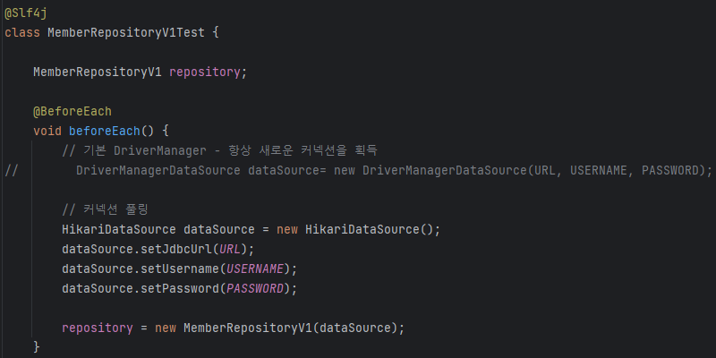This screenshot has width=716, height=358.
Task: Click USERNAME in the commented DriverManagerDataSource line
Action: (x=599, y=170)
